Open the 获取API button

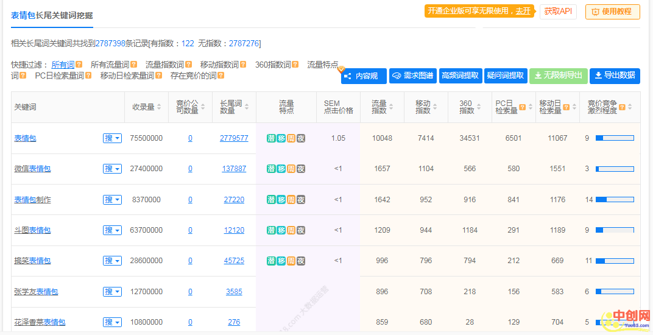tap(557, 12)
